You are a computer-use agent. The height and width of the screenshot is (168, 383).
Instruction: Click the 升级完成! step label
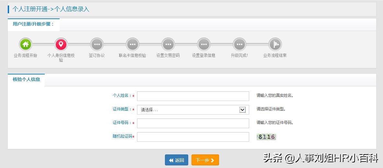tap(239, 55)
